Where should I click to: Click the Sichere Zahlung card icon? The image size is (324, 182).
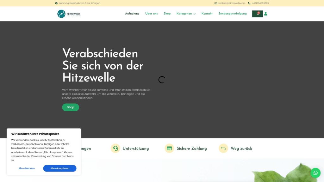coord(169,149)
